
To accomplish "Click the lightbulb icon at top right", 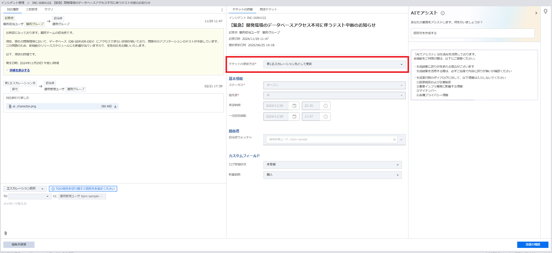I will [x=545, y=11].
